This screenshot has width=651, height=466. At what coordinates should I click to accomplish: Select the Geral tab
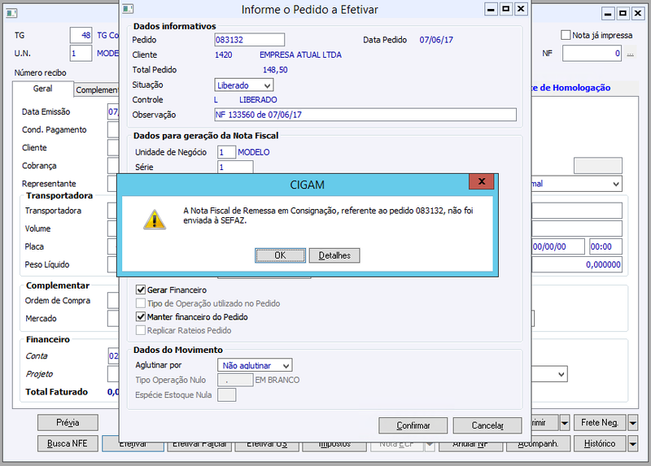(43, 89)
